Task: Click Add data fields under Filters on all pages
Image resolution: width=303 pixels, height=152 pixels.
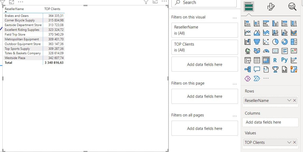Action: tap(205, 128)
